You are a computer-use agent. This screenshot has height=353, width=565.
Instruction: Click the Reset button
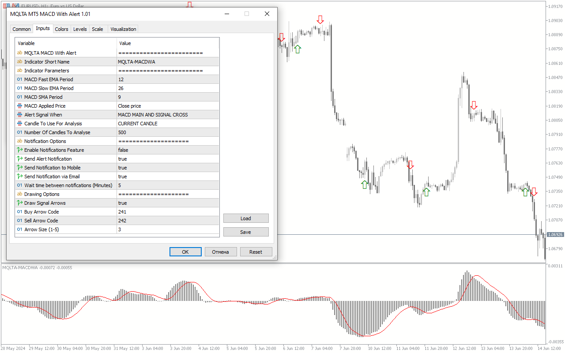(256, 252)
